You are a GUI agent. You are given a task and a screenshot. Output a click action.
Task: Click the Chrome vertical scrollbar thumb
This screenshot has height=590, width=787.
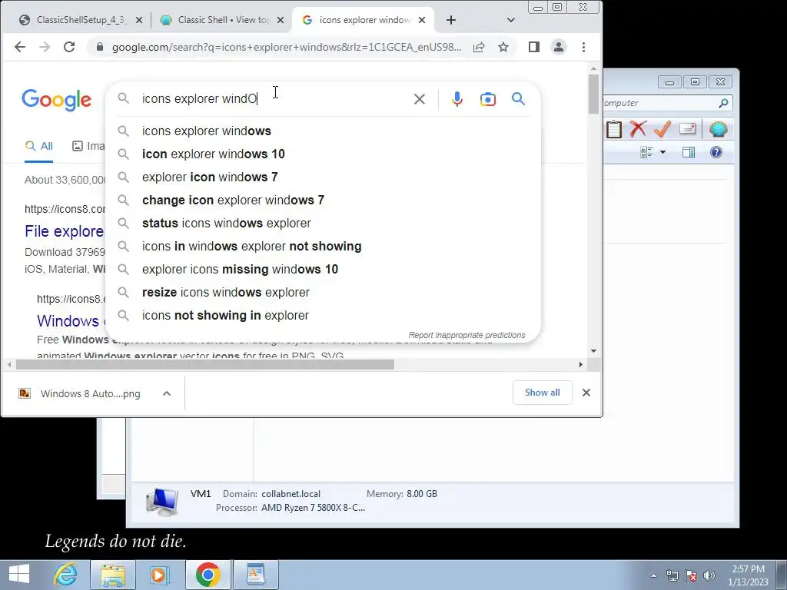pyautogui.click(x=594, y=94)
